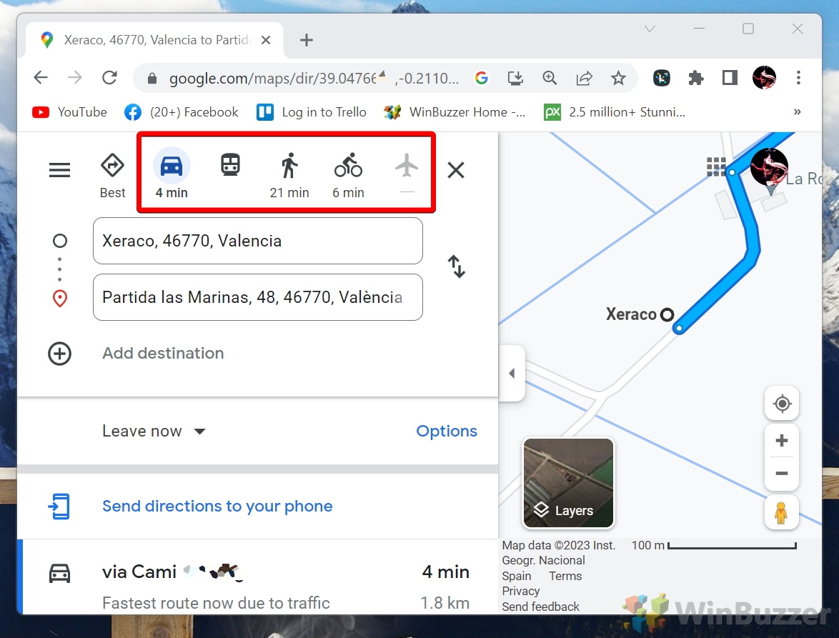Open the Google Maps hamburger menu
Screen dimensions: 839x638
point(59,170)
